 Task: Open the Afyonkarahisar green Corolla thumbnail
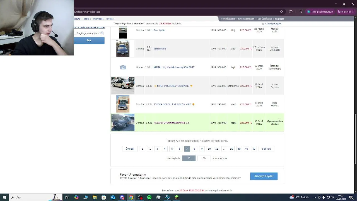pos(123,122)
